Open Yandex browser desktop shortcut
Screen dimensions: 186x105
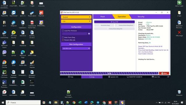4,93
